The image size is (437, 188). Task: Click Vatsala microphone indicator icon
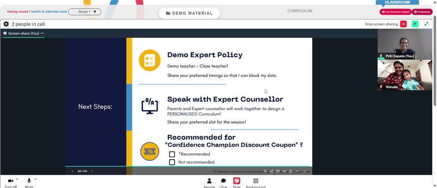(381, 87)
